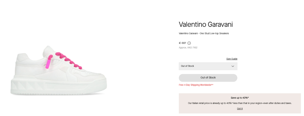The image size is (304, 116).
Task: Click the One Stud Low-top Sneakers subtitle
Action: click(204, 33)
